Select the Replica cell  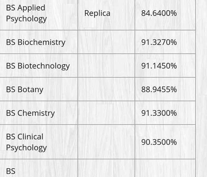(97, 13)
